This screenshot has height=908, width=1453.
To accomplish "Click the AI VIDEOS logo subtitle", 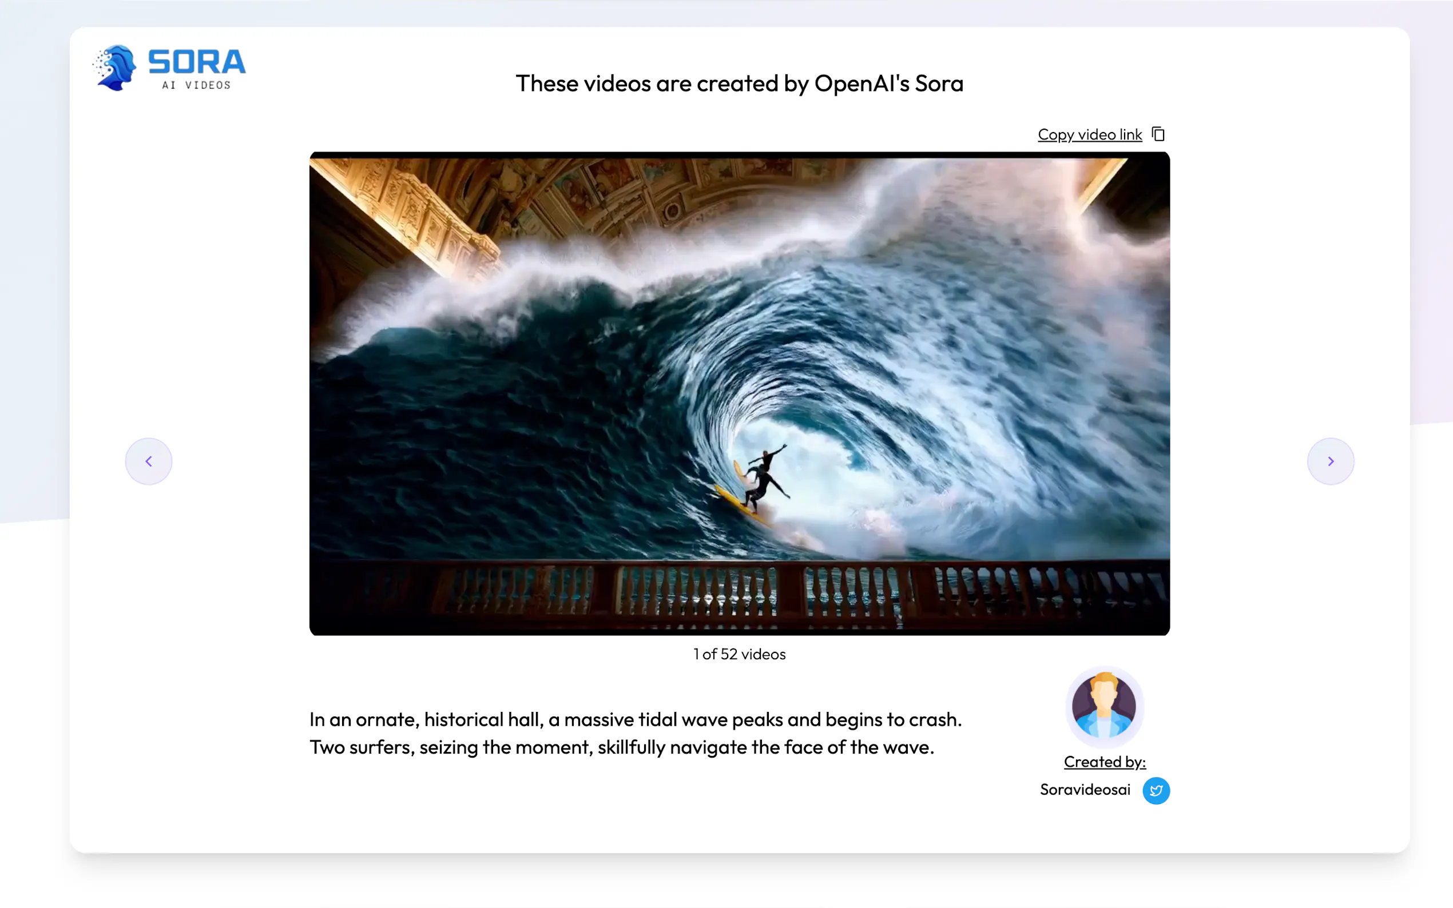I will pos(196,85).
